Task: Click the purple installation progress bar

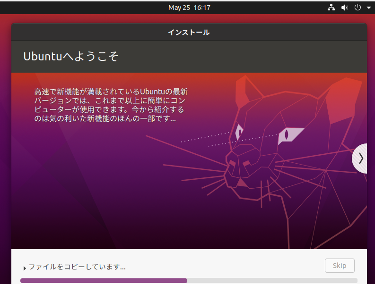Action: [189, 281]
